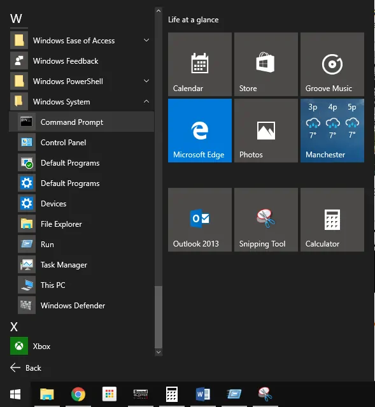Open the Groove Music tile

click(x=332, y=64)
